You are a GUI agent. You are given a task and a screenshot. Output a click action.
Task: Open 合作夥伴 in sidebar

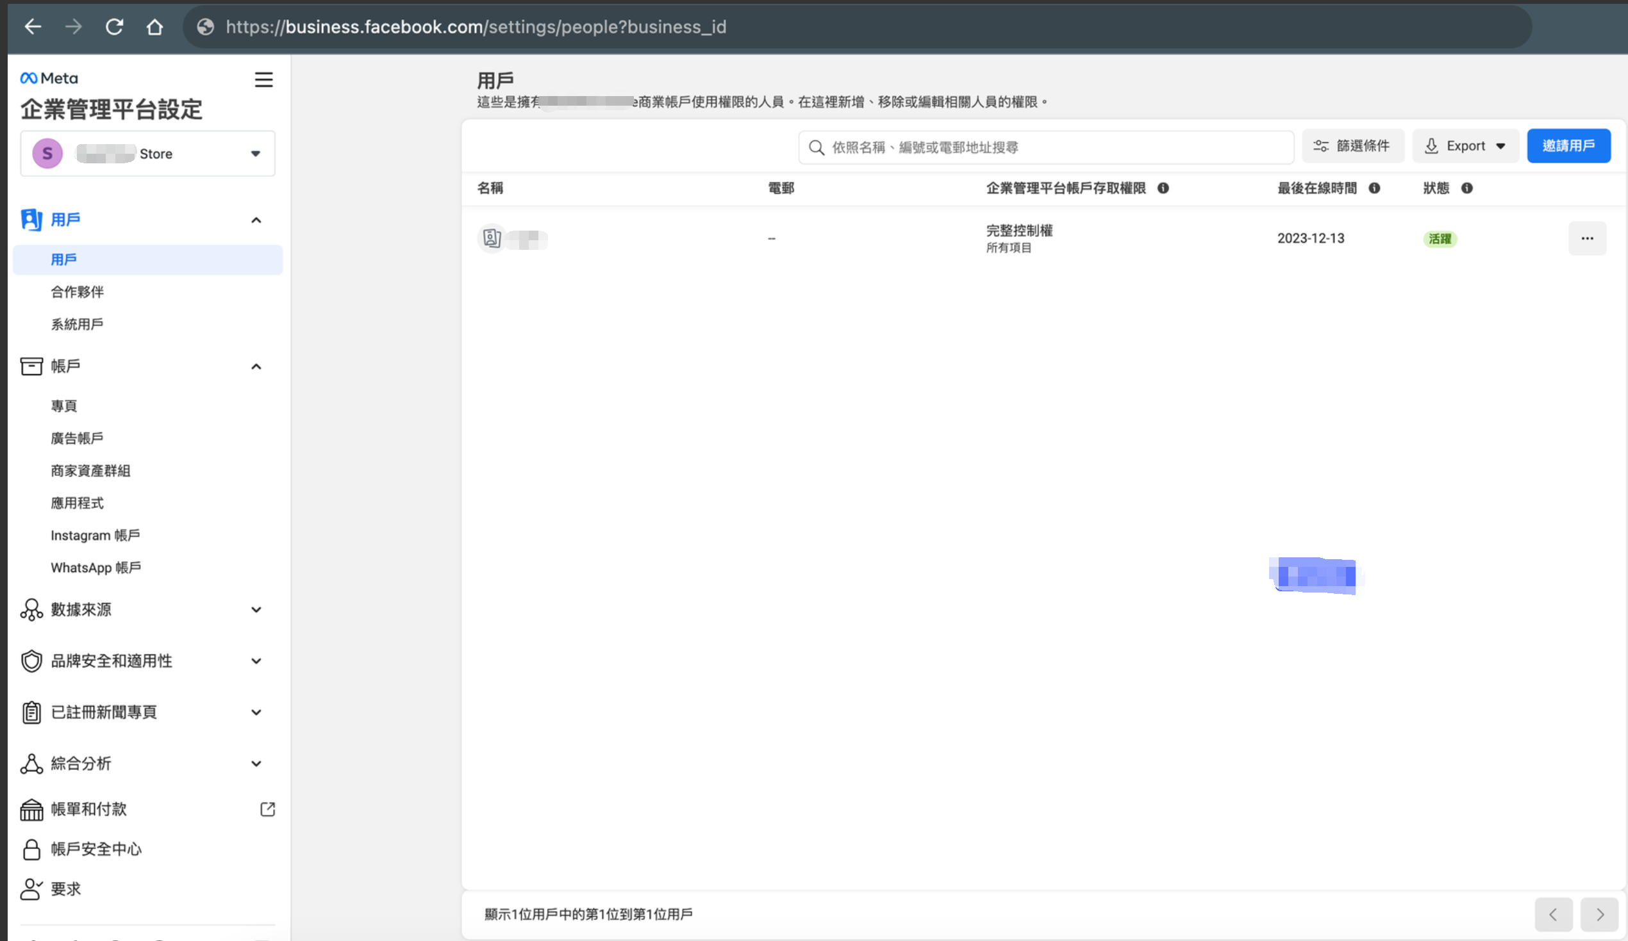click(x=78, y=292)
